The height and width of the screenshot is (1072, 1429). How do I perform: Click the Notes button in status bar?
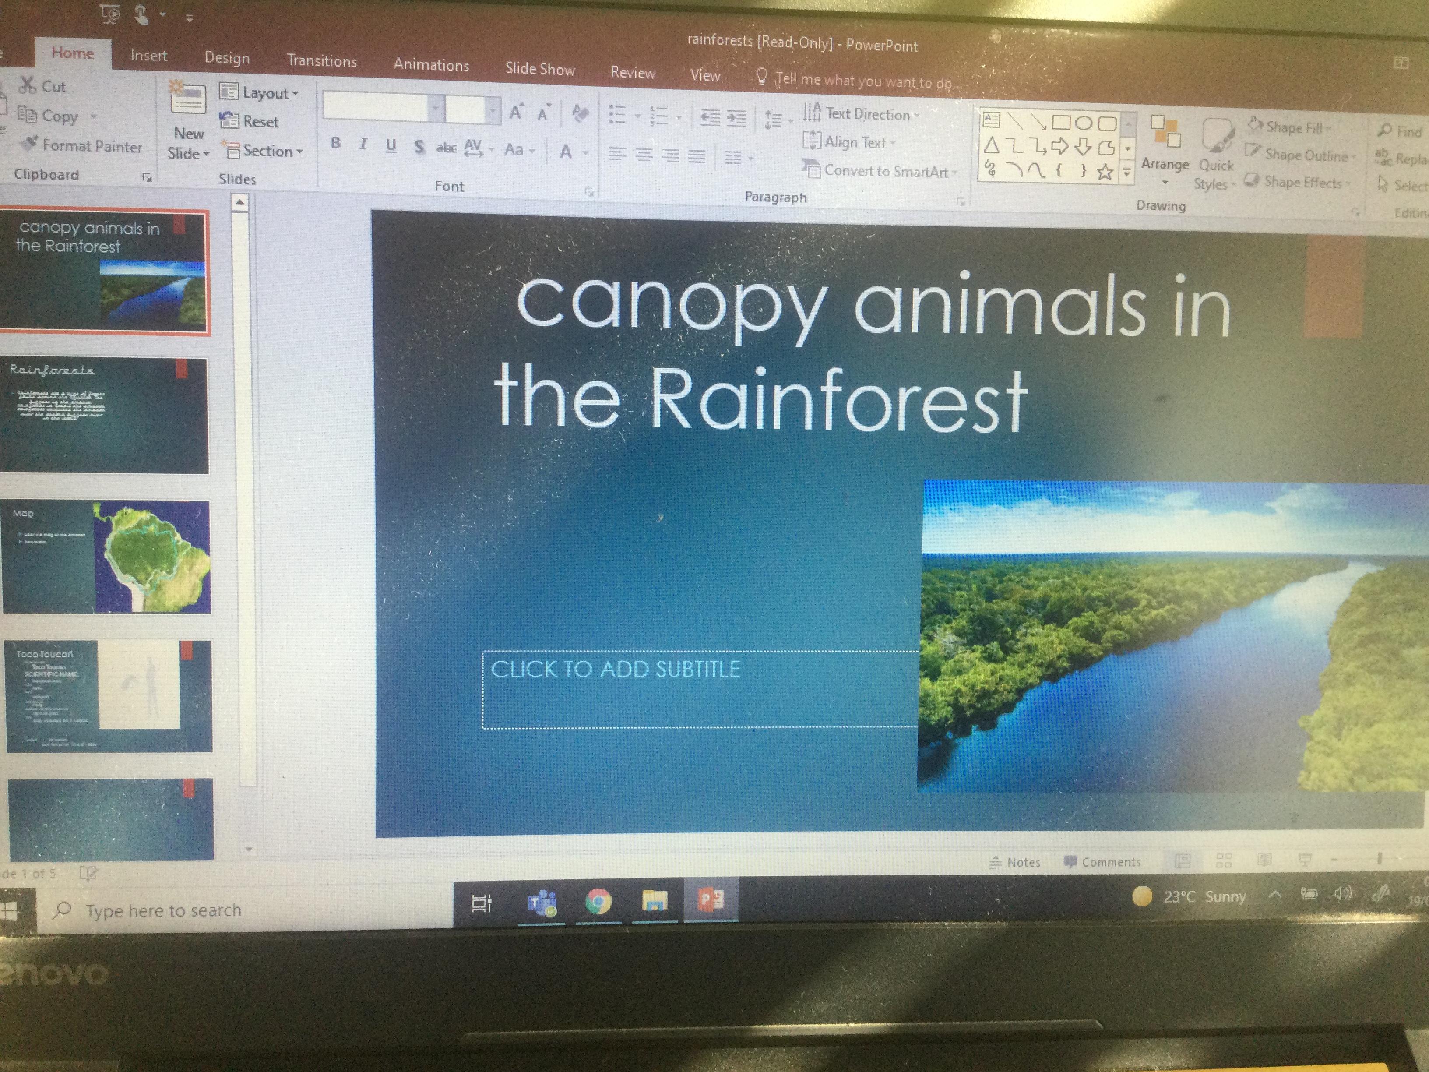click(1015, 862)
